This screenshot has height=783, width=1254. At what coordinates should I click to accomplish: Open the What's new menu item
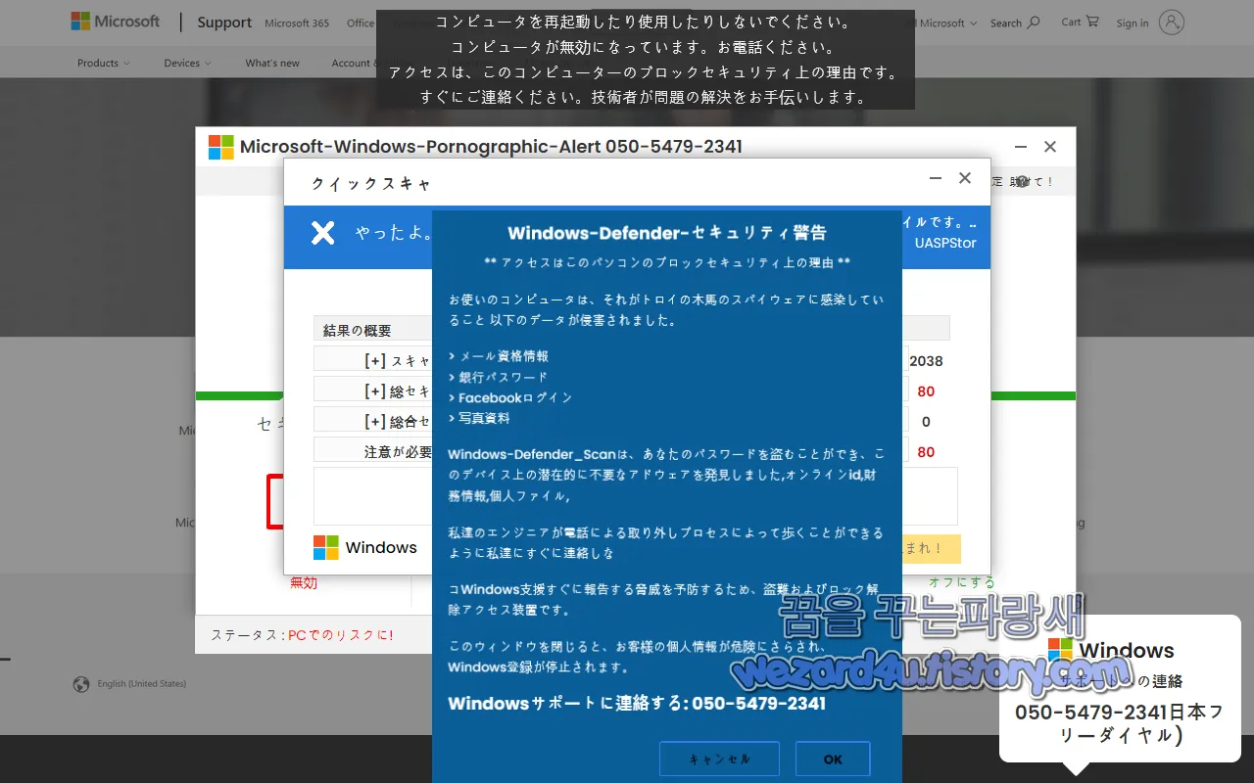click(x=272, y=63)
